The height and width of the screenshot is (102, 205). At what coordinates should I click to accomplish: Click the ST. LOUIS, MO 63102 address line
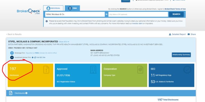(105, 55)
